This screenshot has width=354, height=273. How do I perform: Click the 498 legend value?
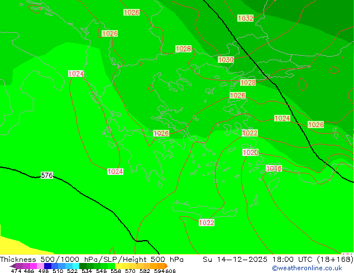pyautogui.click(x=44, y=271)
